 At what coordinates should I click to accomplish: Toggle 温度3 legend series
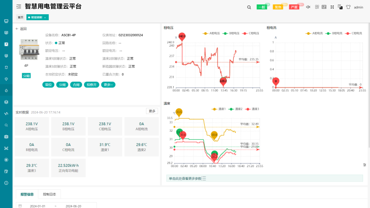click(x=252, y=109)
